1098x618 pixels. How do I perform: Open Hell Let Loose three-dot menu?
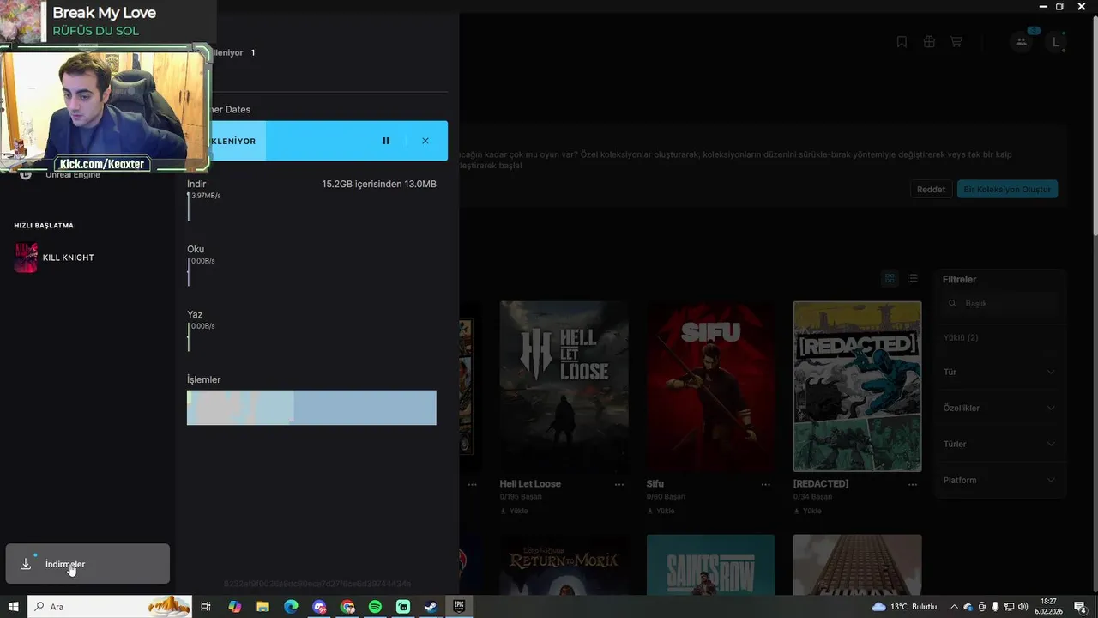(x=619, y=484)
